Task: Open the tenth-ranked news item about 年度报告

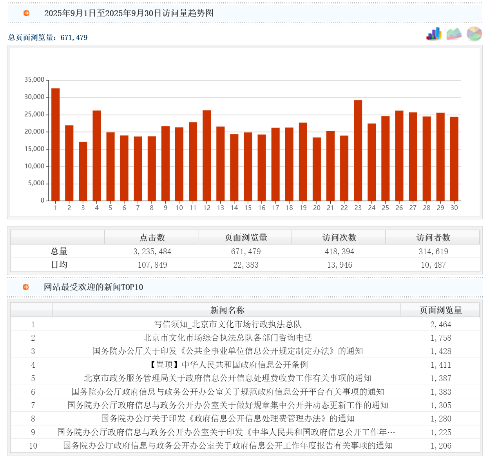Action: click(227, 445)
